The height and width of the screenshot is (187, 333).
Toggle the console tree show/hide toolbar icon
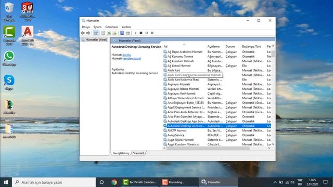point(96,33)
